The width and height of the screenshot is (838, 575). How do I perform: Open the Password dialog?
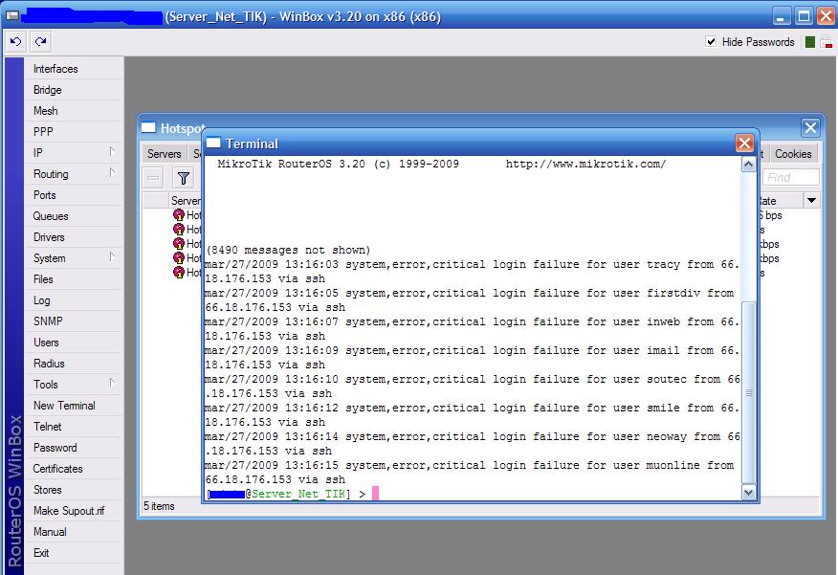[x=55, y=448]
